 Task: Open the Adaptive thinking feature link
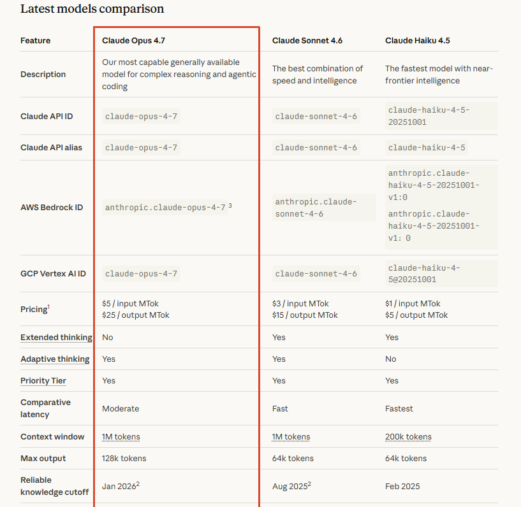(55, 359)
